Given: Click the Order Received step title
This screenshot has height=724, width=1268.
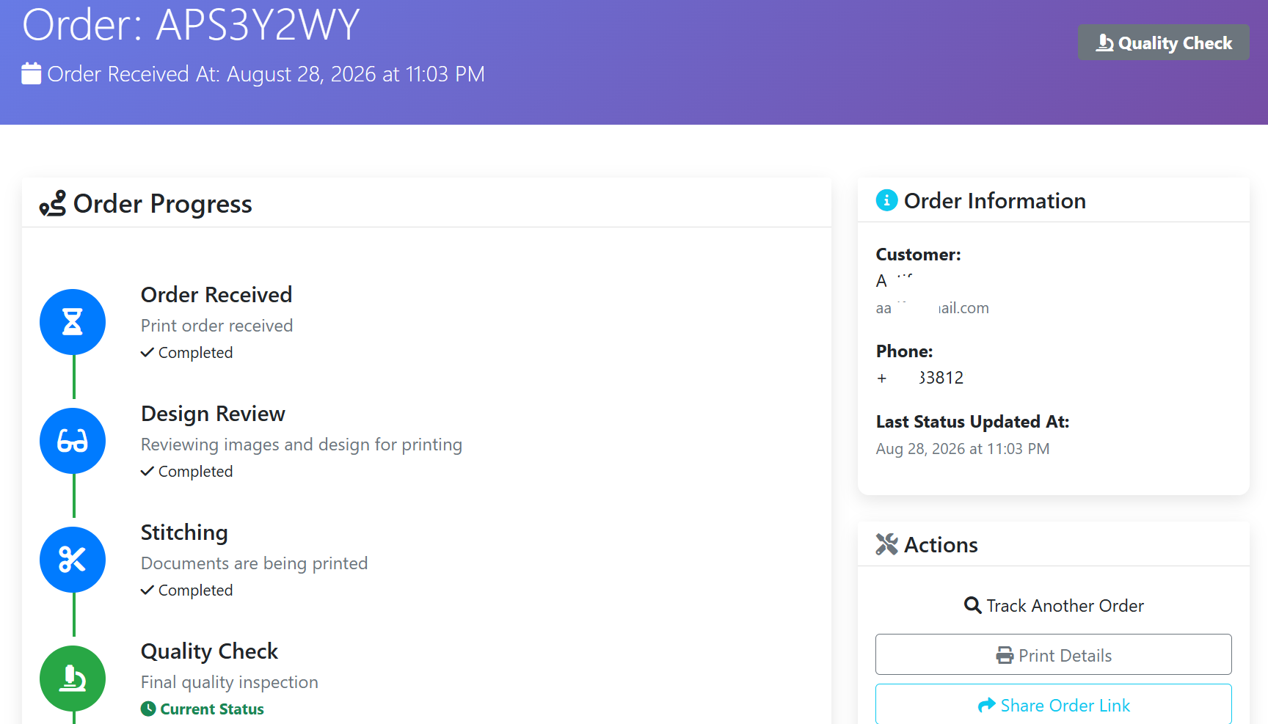Looking at the screenshot, I should [216, 294].
